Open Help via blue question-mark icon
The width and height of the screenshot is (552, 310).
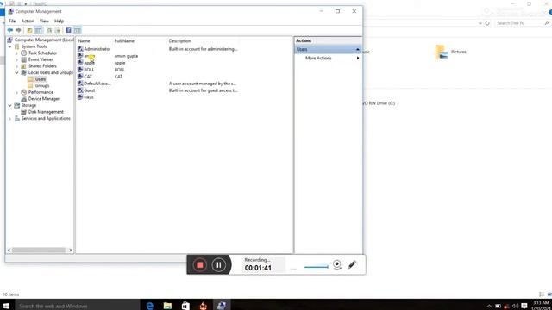tap(69, 30)
